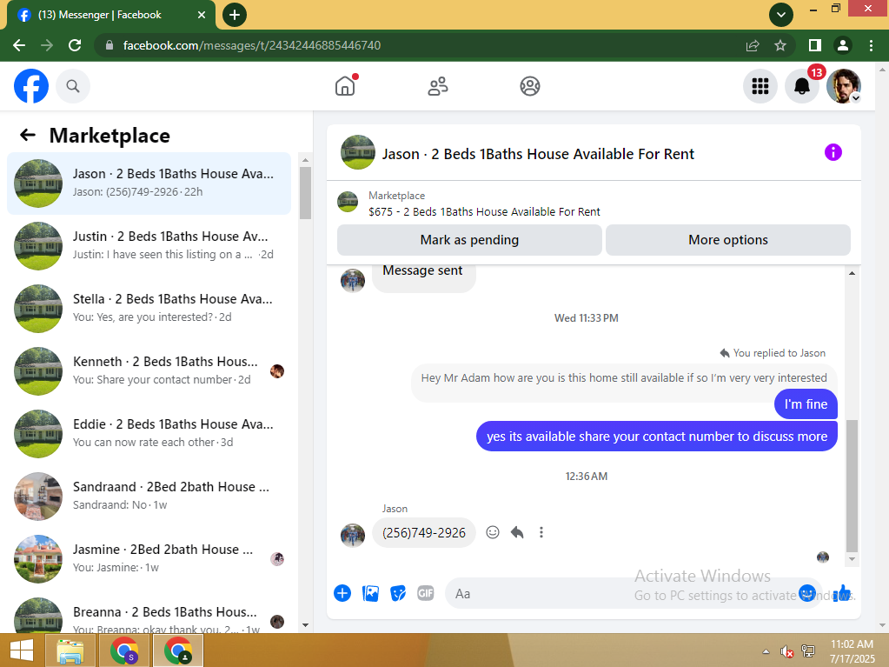Open Jason's chat header title
Viewport: 889px width, 667px height.
(538, 154)
